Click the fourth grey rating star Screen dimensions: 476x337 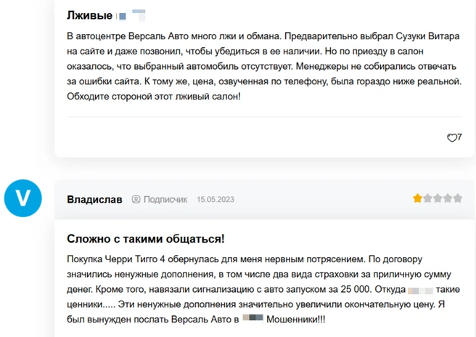click(x=448, y=198)
